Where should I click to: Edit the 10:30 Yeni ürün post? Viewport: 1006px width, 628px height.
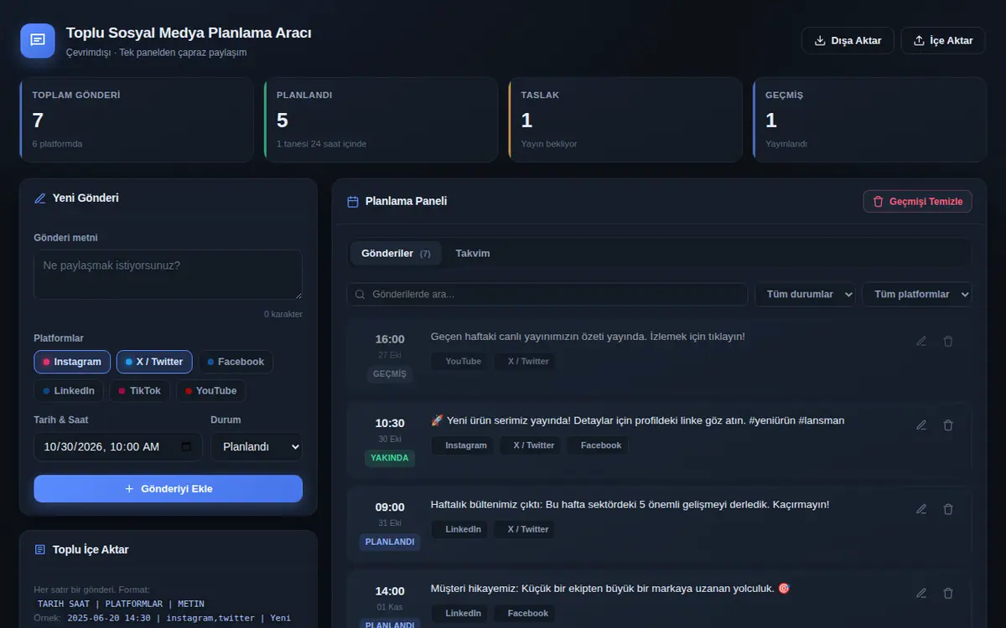click(x=921, y=425)
